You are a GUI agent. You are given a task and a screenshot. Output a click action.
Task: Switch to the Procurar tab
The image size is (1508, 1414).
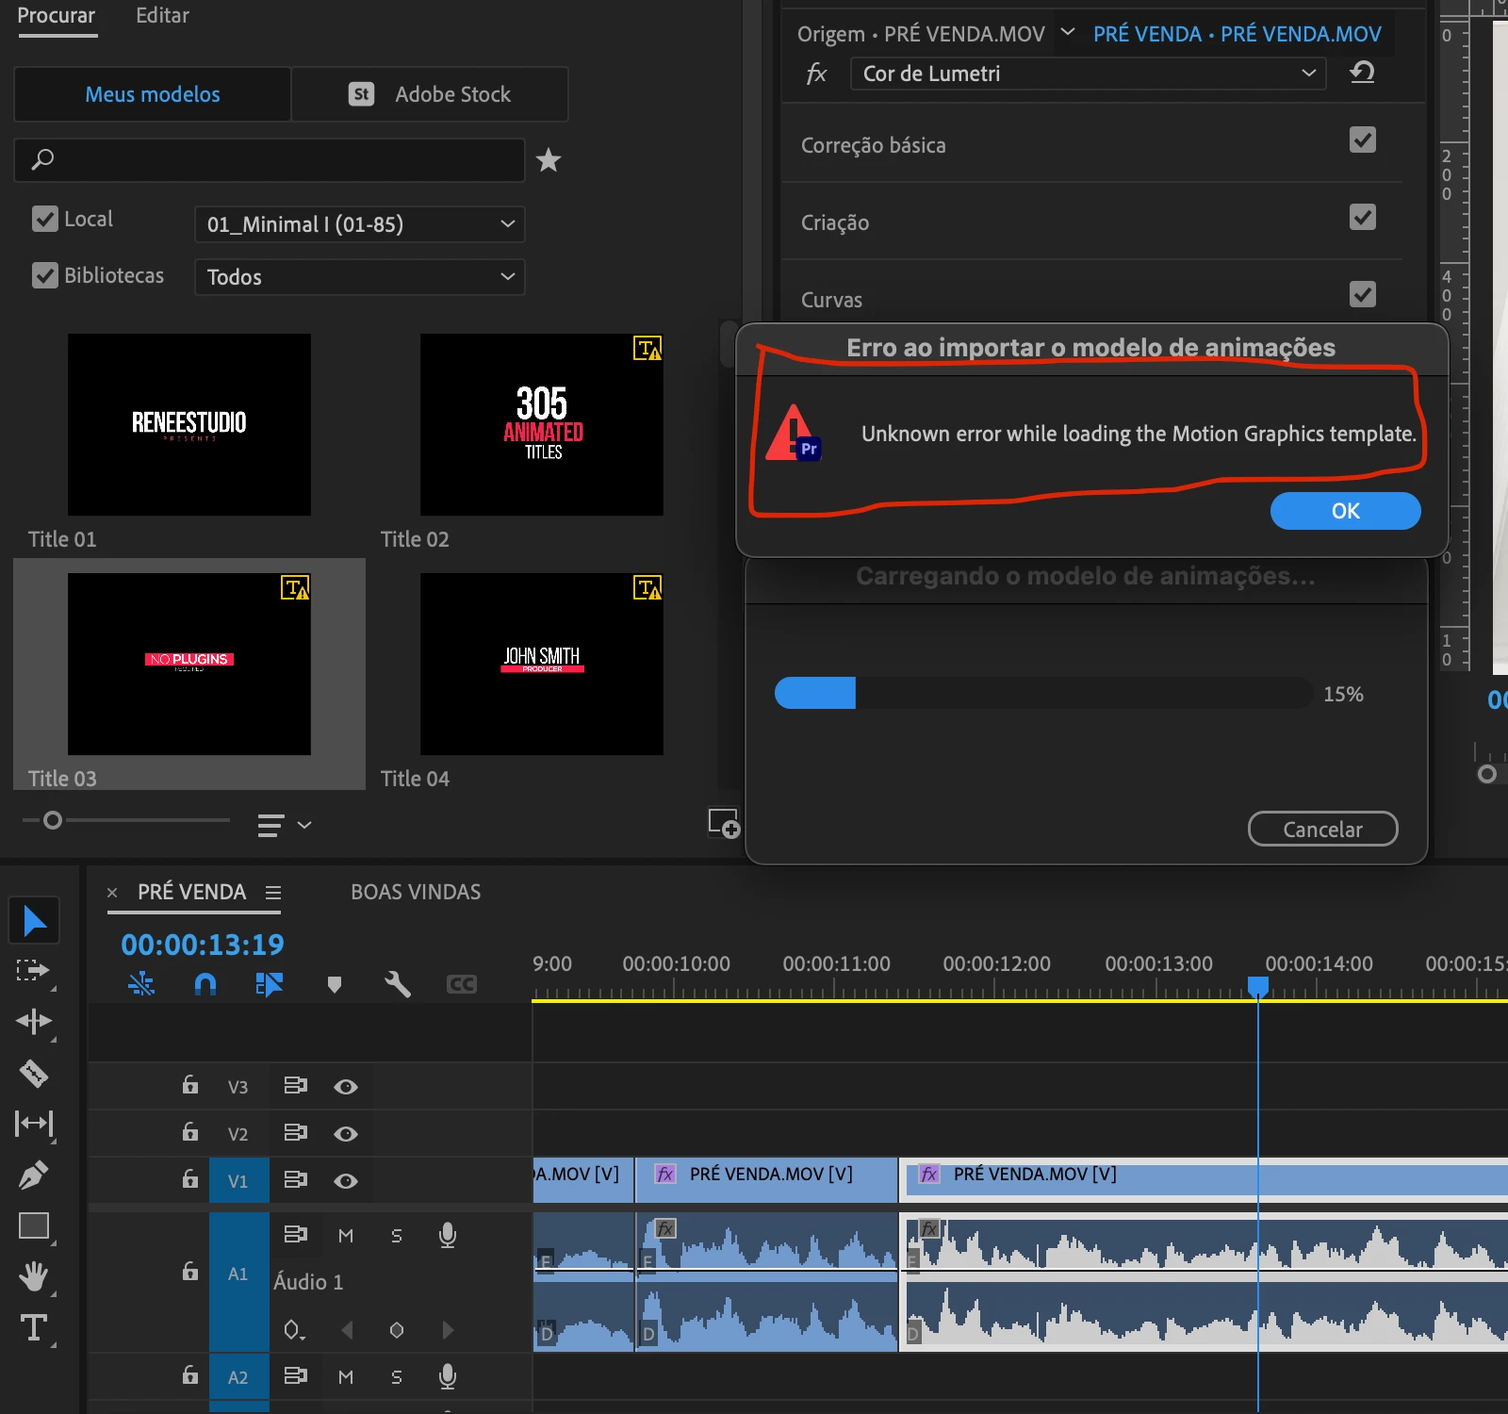pos(57,15)
